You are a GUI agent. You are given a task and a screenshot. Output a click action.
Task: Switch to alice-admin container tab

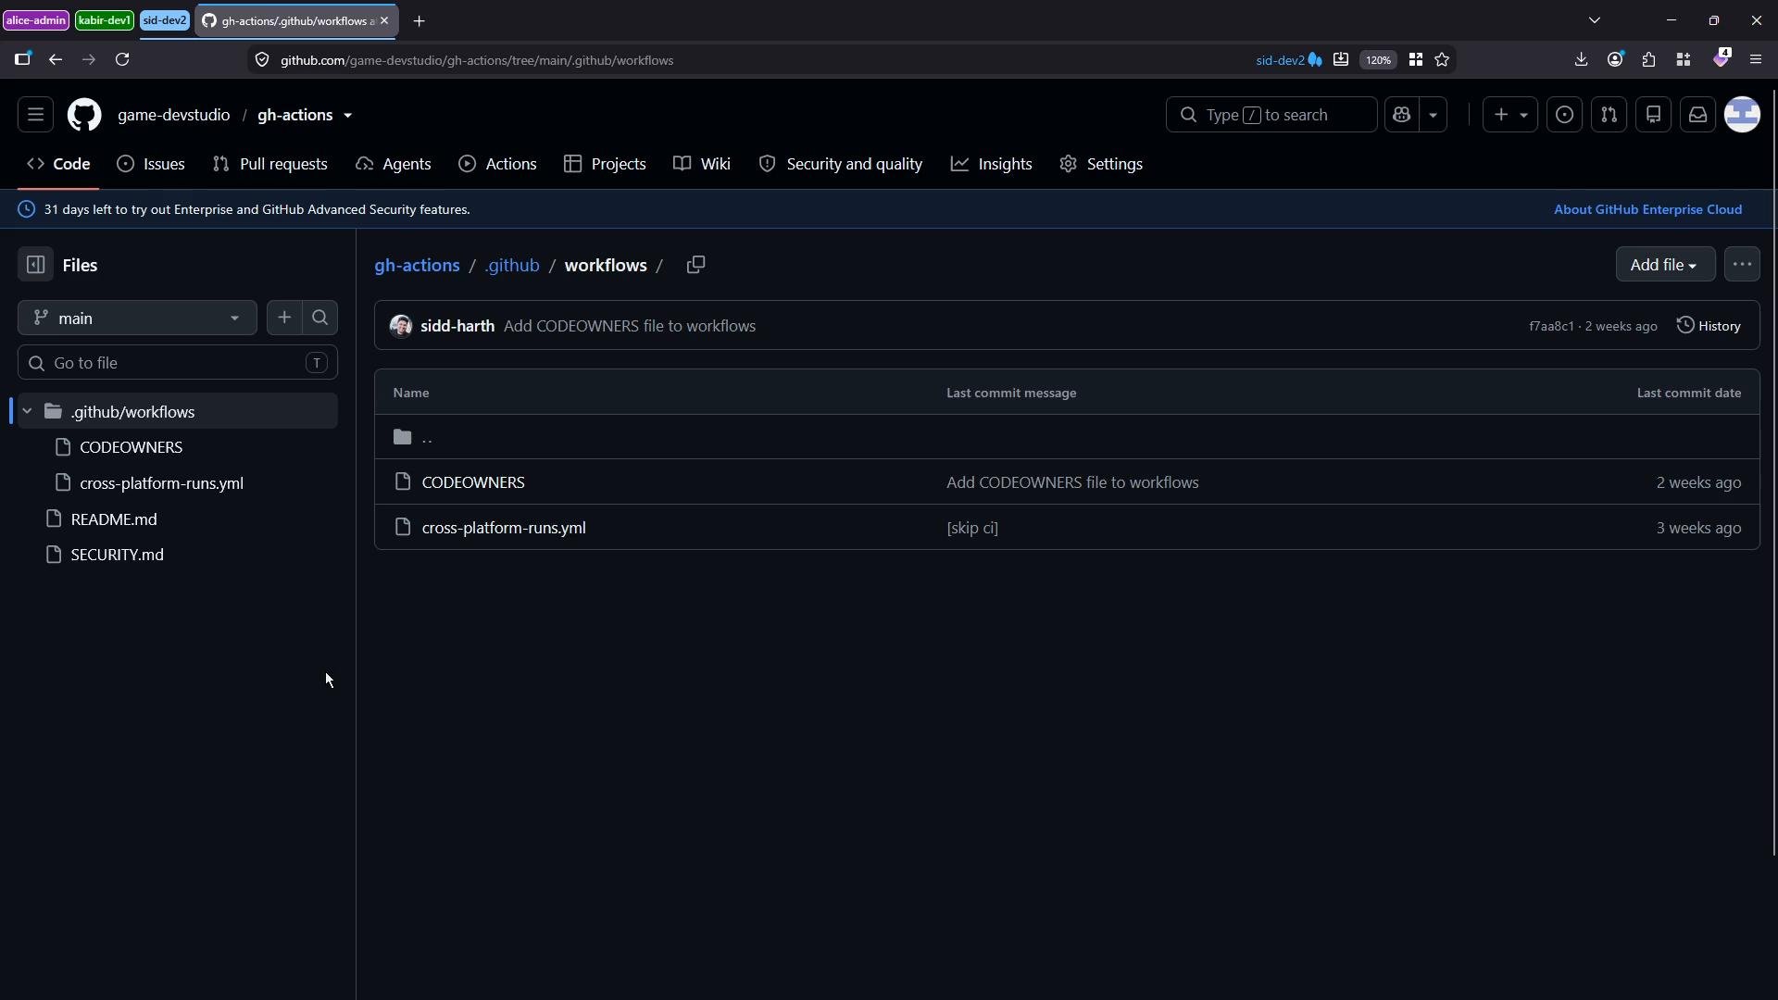click(x=36, y=20)
